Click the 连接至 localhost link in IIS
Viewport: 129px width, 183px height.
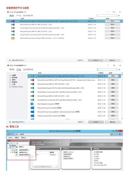(68, 152)
